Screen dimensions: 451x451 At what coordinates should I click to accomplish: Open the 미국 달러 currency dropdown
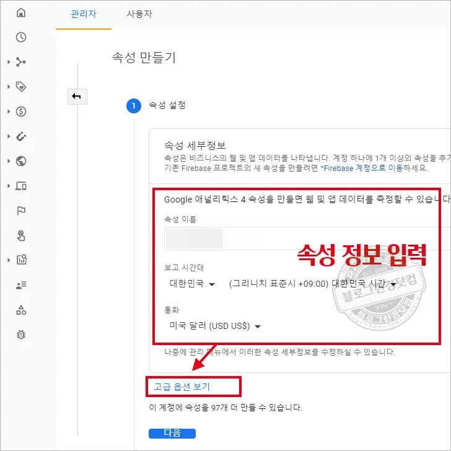(215, 326)
